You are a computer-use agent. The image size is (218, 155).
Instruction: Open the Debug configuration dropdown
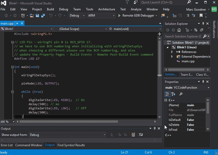[77, 16]
